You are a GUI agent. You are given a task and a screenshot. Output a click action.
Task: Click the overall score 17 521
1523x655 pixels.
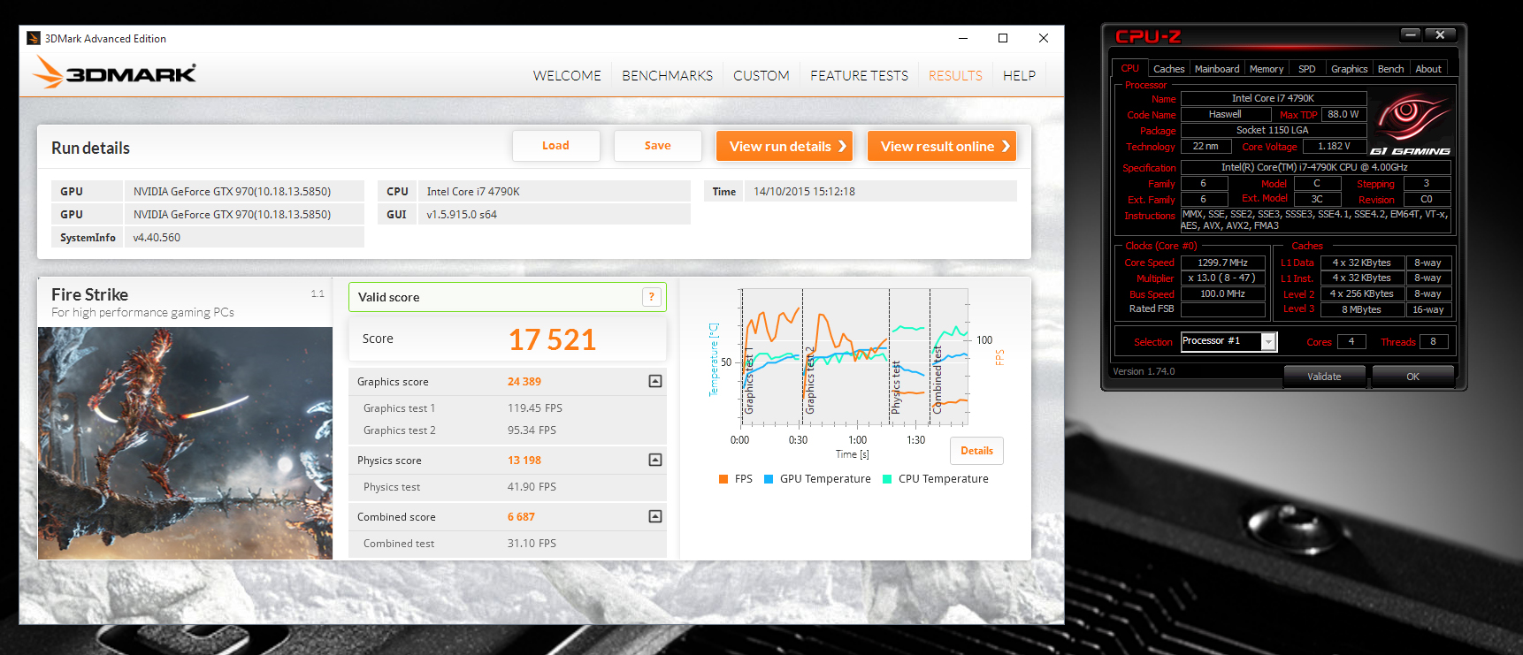coord(552,339)
